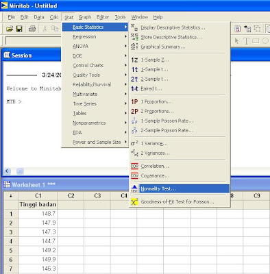Screen dimensions: 270x274
Task: Open the Editor menu
Action: pos(103,17)
